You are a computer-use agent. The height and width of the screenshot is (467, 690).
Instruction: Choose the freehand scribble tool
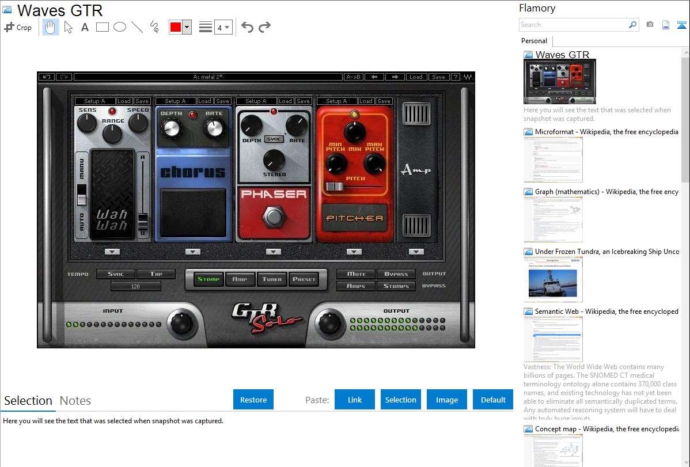[154, 27]
